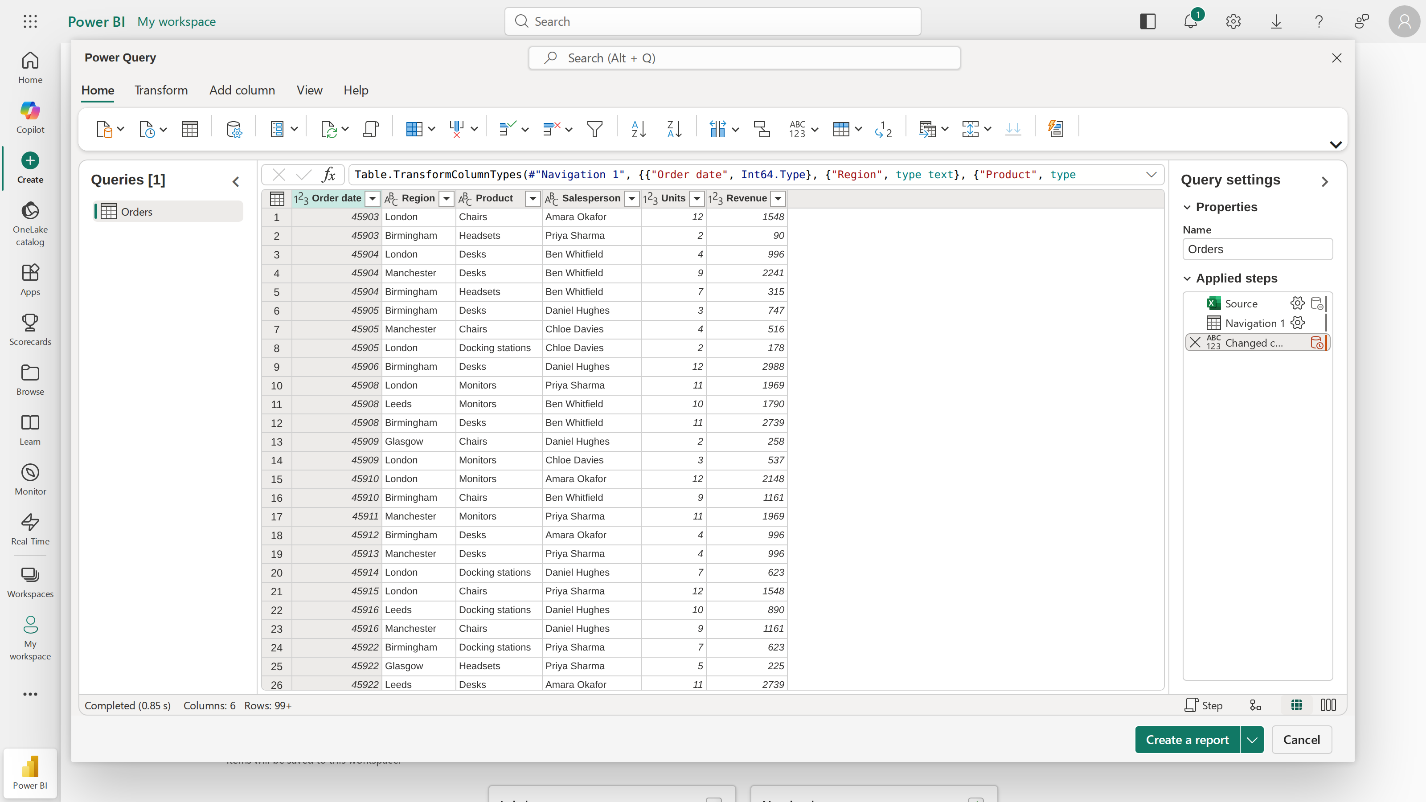
Task: Open Data source settings (database gear) icon
Action: coord(234,129)
